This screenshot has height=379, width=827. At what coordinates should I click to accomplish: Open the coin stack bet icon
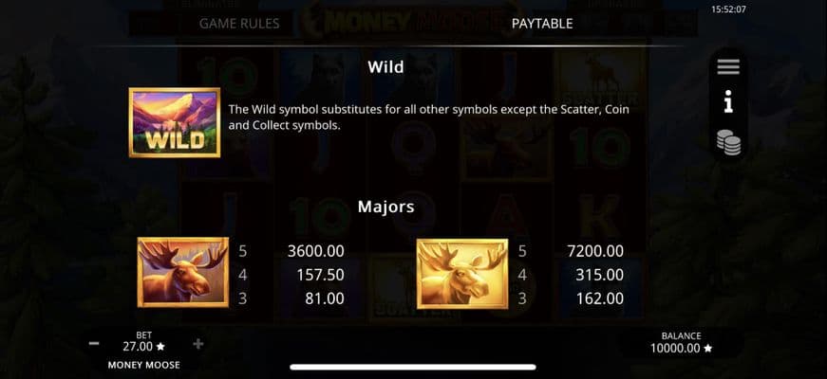coord(728,142)
